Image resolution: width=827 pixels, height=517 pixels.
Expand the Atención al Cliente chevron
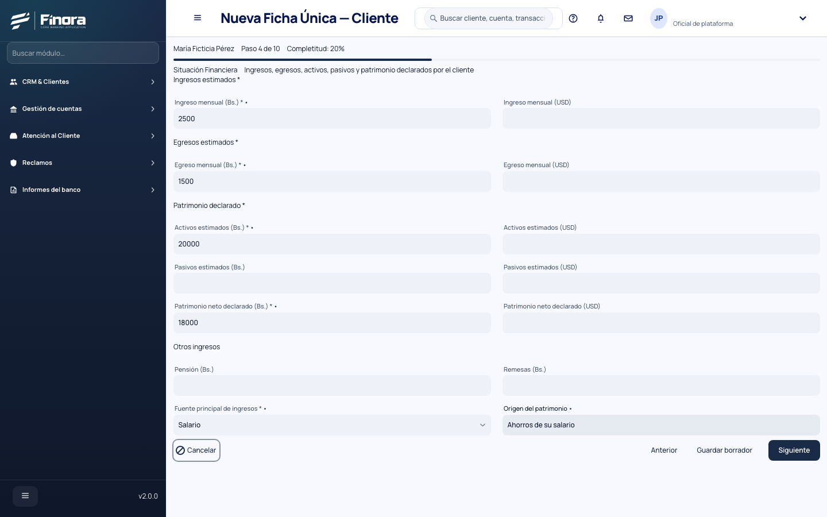tap(153, 136)
